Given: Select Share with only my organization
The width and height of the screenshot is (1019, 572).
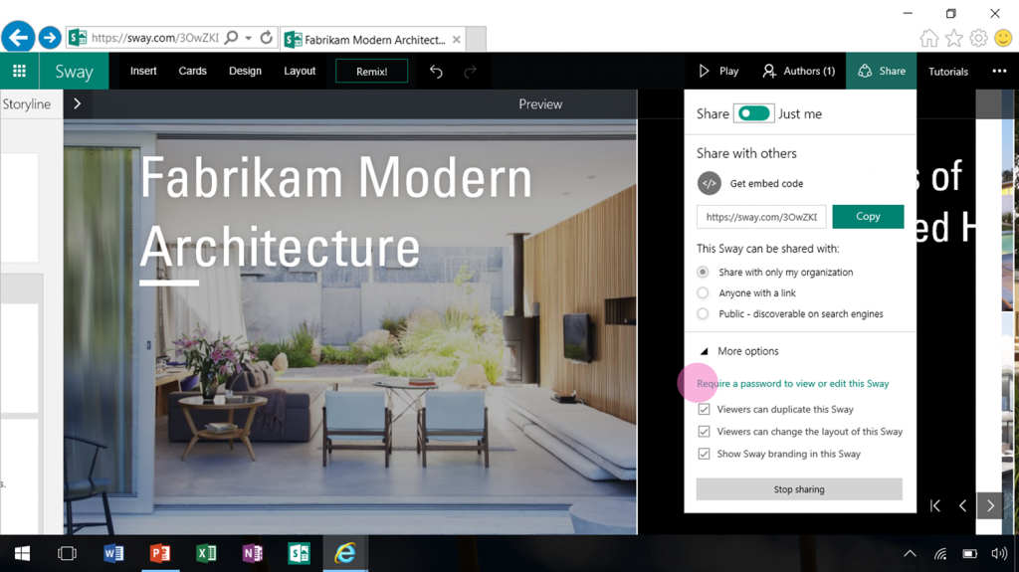Looking at the screenshot, I should 703,272.
